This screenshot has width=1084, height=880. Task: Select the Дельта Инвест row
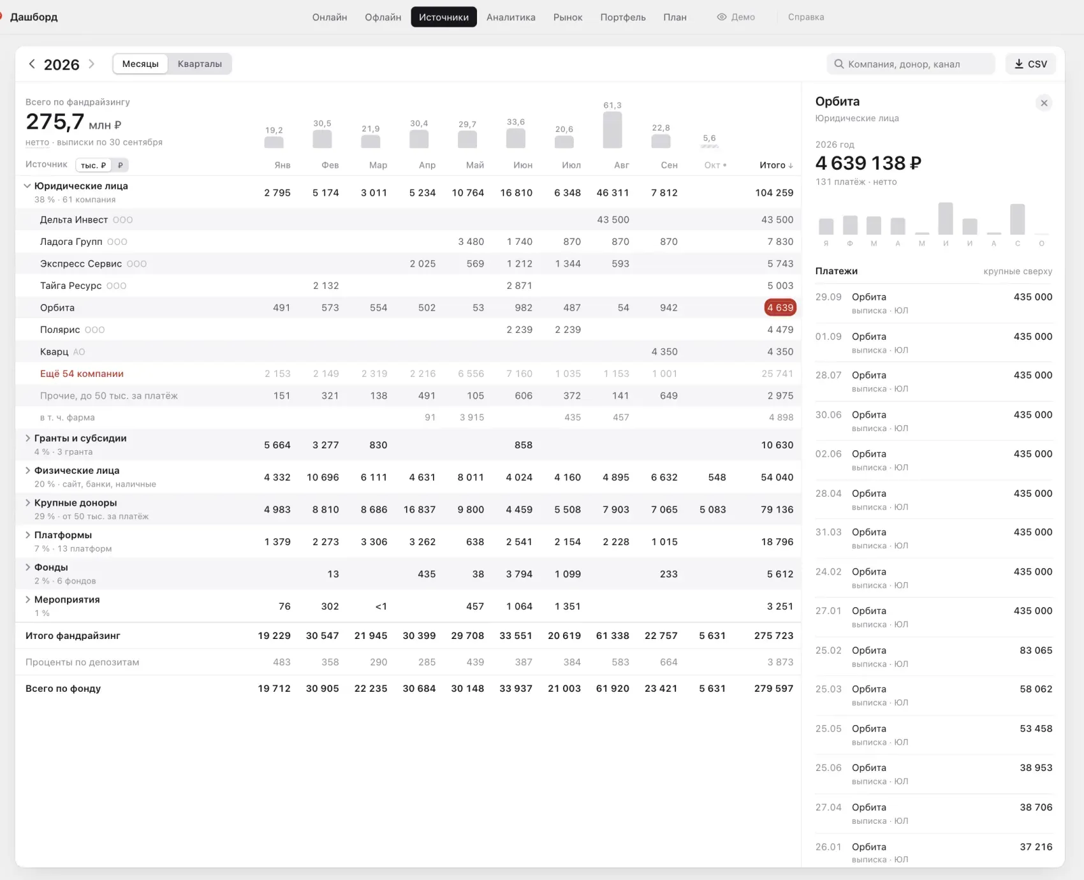[408, 219]
